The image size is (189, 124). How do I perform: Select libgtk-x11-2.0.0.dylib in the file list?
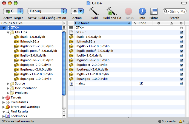92,74
